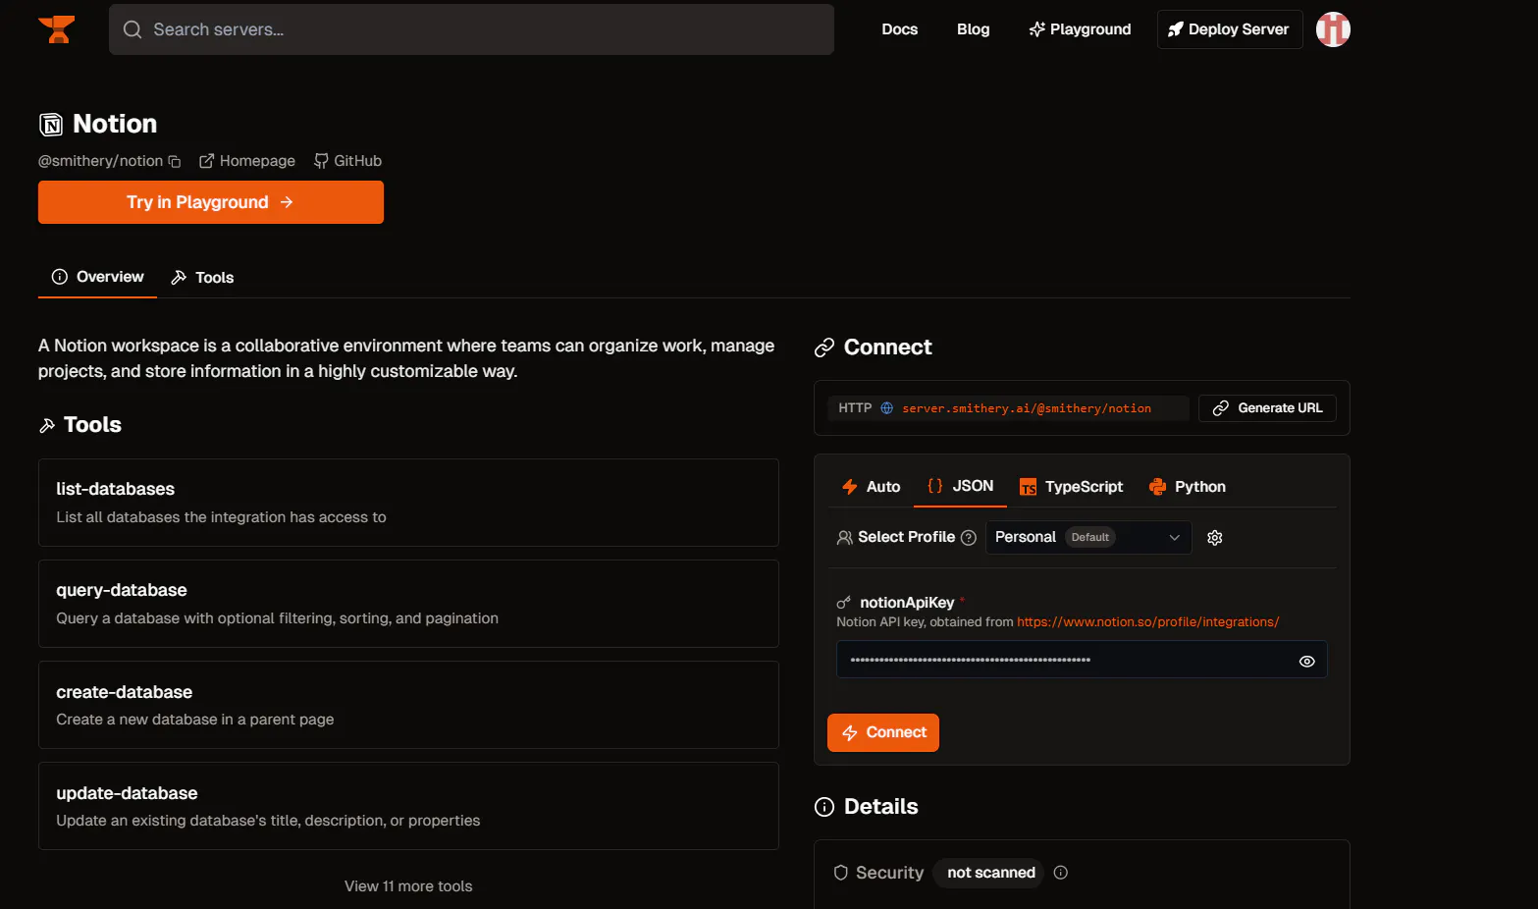Click the Select Profile help icon
The image size is (1538, 909).
[969, 538]
